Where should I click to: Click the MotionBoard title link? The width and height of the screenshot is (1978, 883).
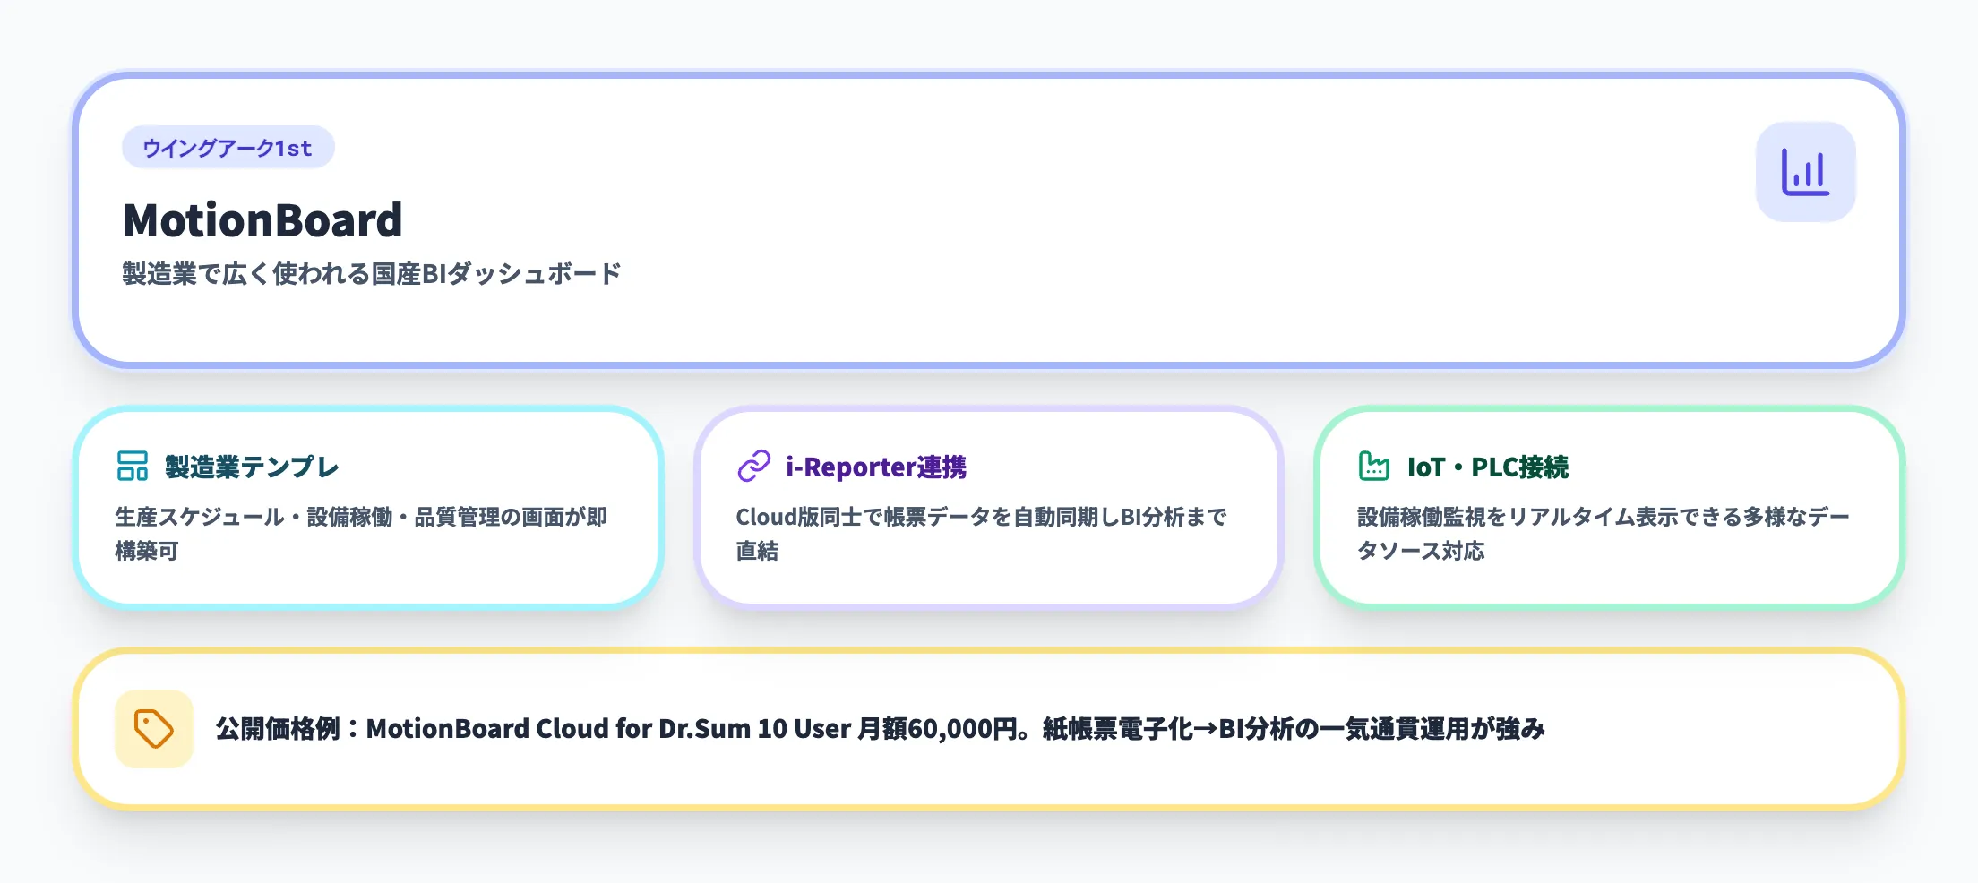262,219
